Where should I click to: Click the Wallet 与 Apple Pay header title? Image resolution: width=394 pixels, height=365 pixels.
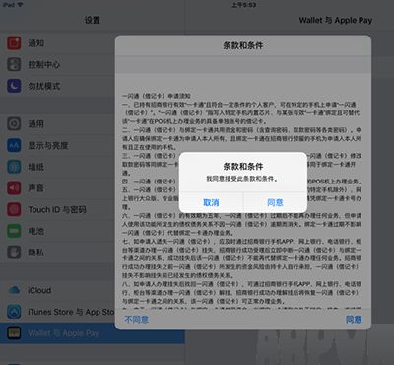tap(336, 20)
